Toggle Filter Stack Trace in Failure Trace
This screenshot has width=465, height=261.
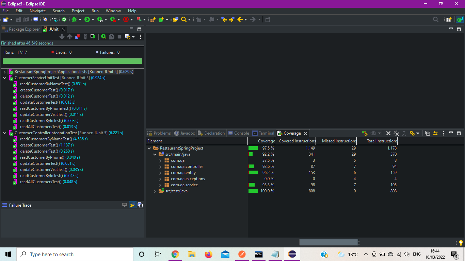(132, 205)
